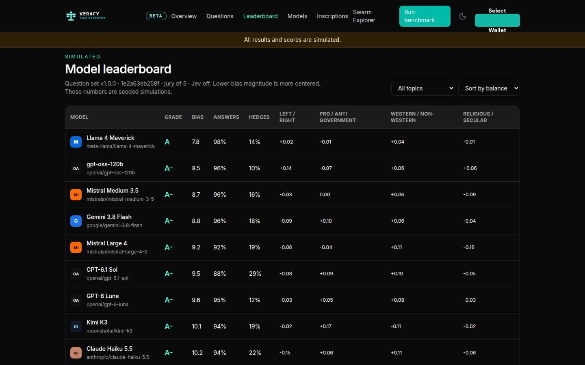The width and height of the screenshot is (585, 365).
Task: Click the GRADE column header
Action: coord(173,117)
